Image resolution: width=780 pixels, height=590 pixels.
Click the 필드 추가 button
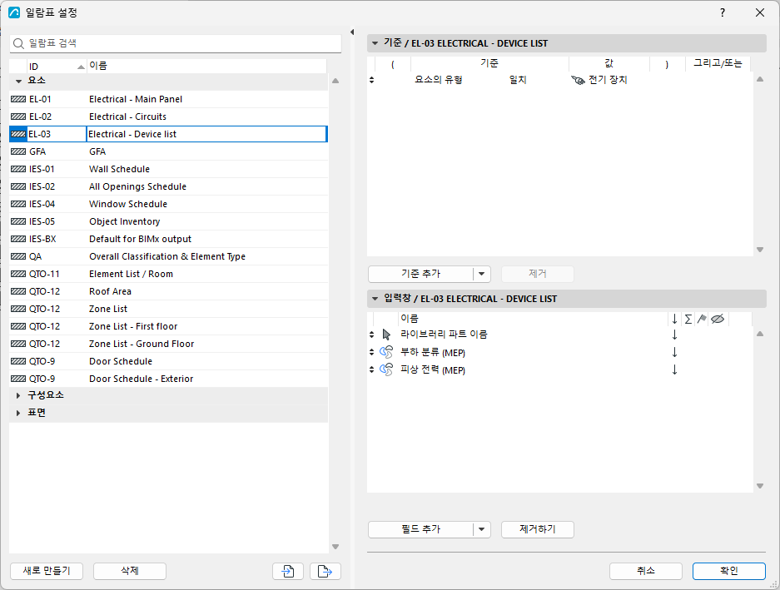(421, 529)
